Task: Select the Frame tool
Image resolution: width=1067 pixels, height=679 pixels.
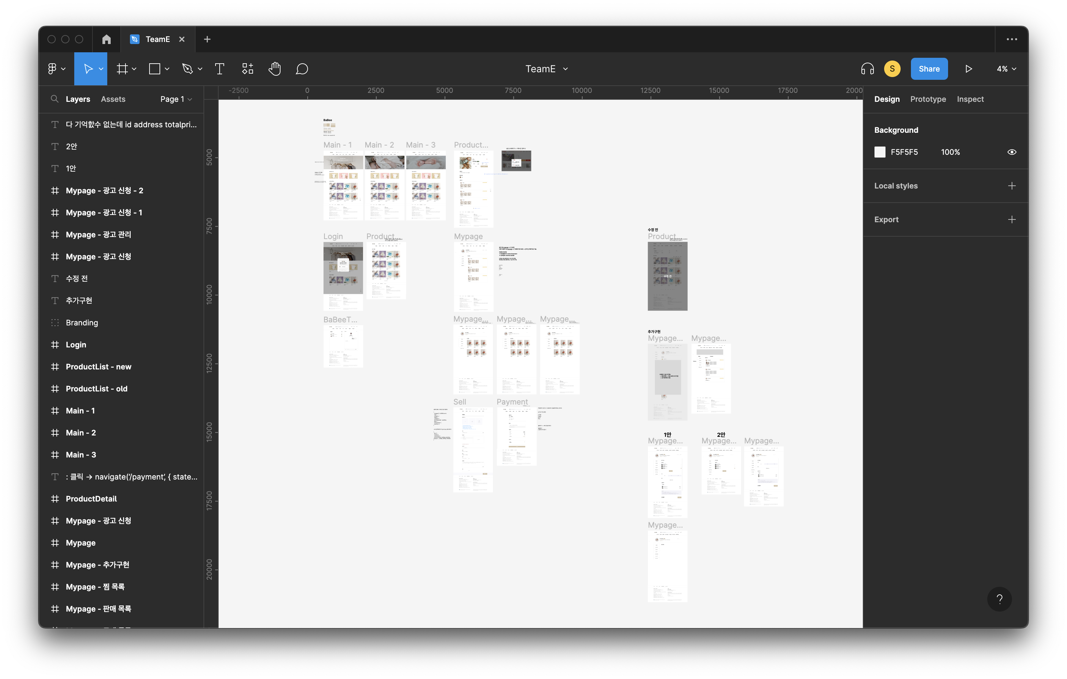Action: click(122, 69)
